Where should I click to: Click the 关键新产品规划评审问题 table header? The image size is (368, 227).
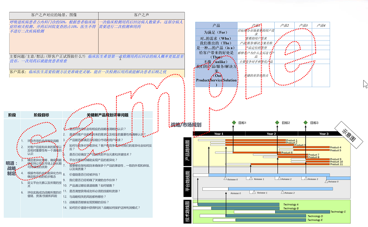[107, 115]
